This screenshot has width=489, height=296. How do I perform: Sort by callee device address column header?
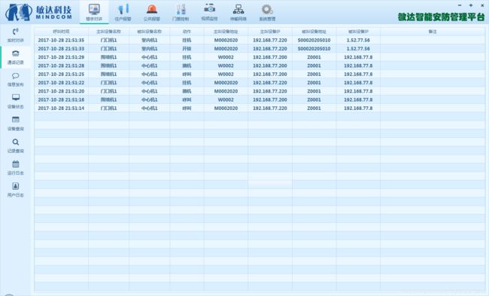(x=314, y=32)
